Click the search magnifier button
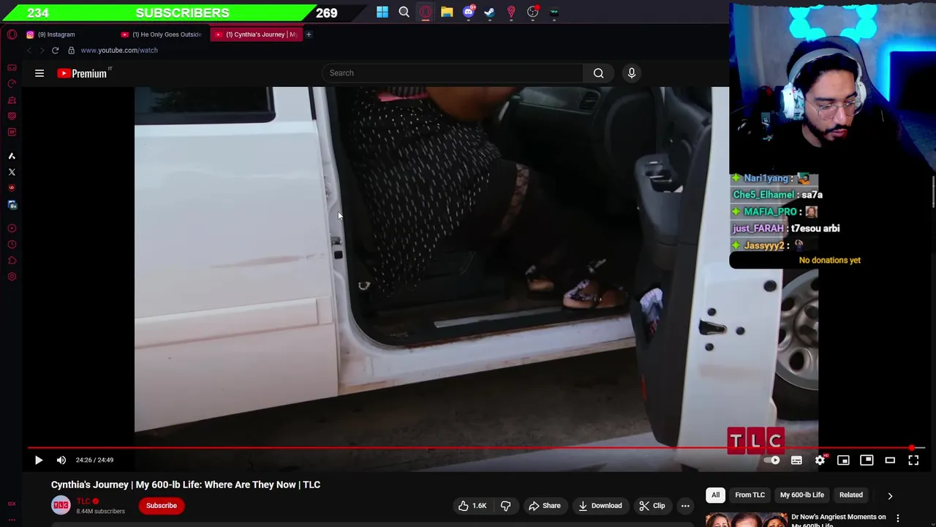The image size is (936, 527). coord(599,73)
